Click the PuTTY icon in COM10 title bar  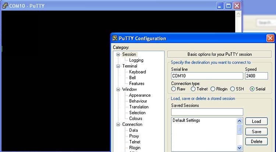tap(5, 6)
